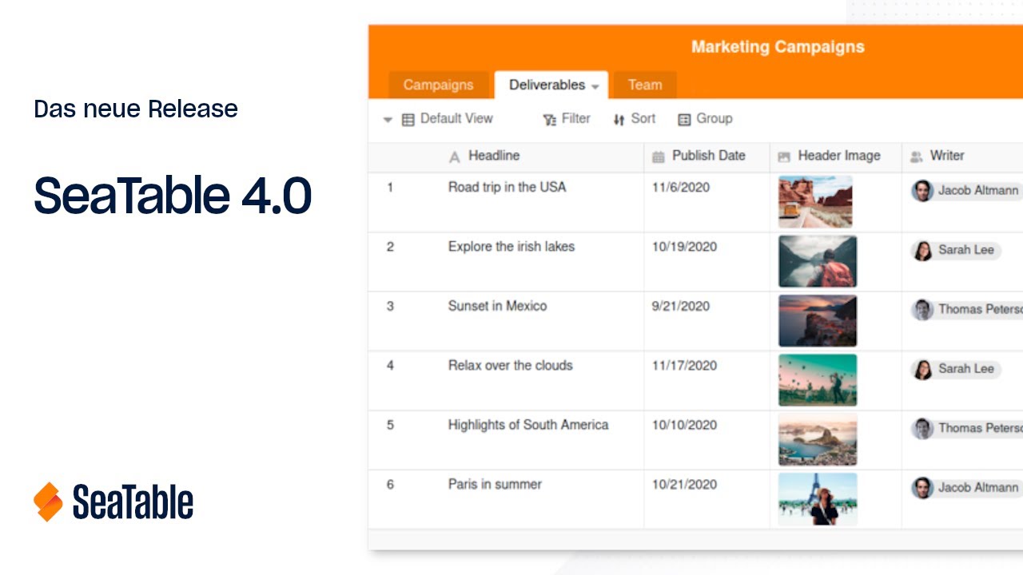
Task: Open the Road trip header image thumbnail
Action: (815, 202)
